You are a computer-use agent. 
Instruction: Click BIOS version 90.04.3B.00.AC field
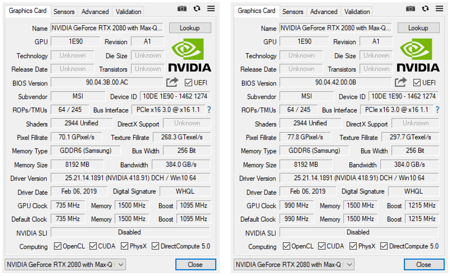click(107, 82)
